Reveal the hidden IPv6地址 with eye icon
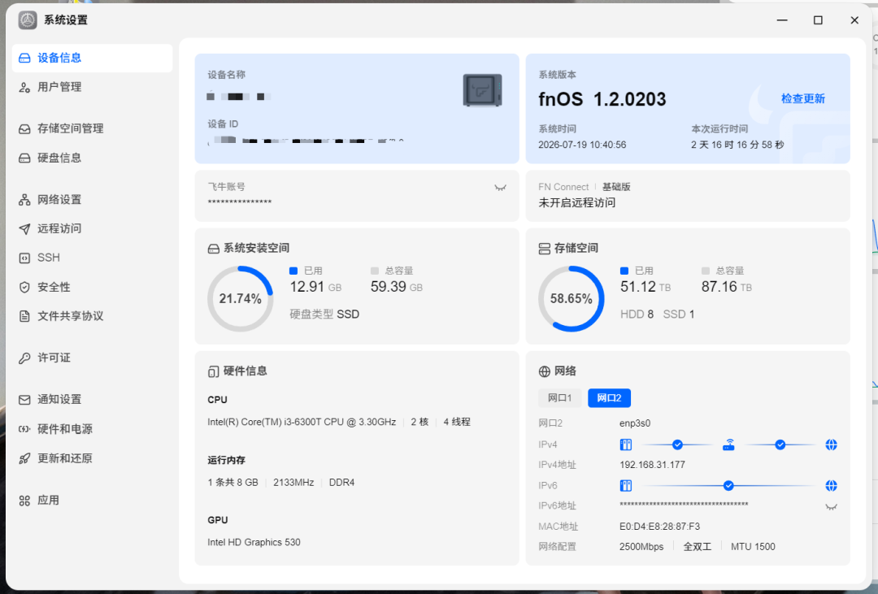 pos(831,507)
